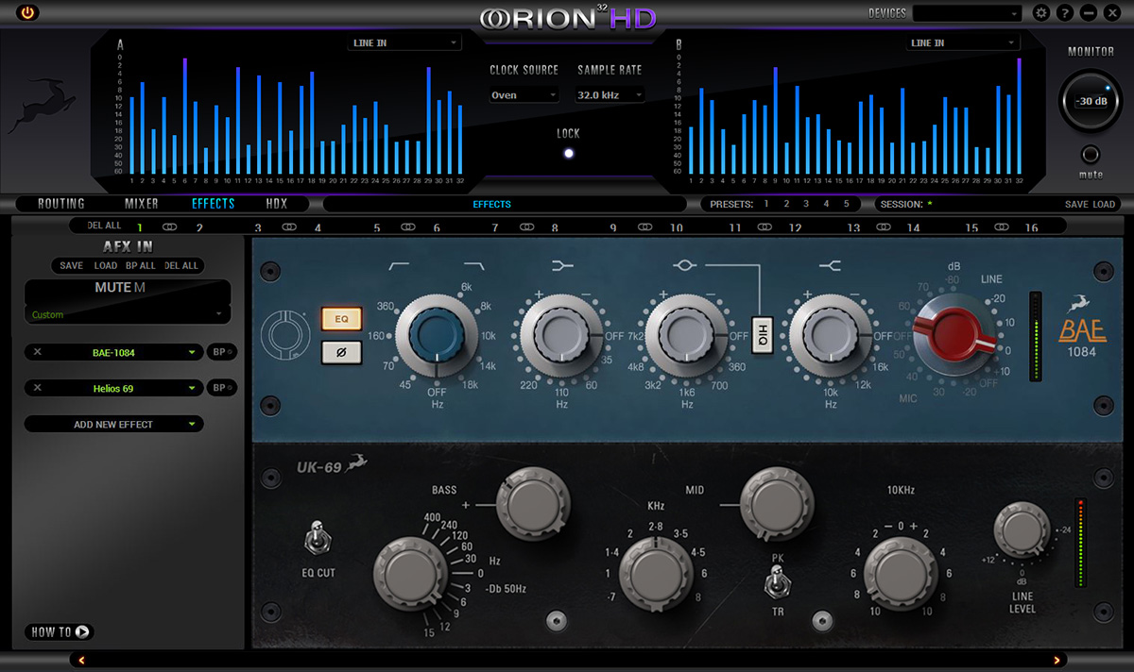Click the stereo link icon between channels 1 and 2
This screenshot has height=672, width=1134.
pyautogui.click(x=170, y=227)
